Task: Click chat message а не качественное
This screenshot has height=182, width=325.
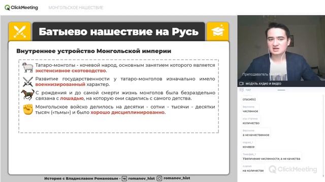Action: click(256, 135)
